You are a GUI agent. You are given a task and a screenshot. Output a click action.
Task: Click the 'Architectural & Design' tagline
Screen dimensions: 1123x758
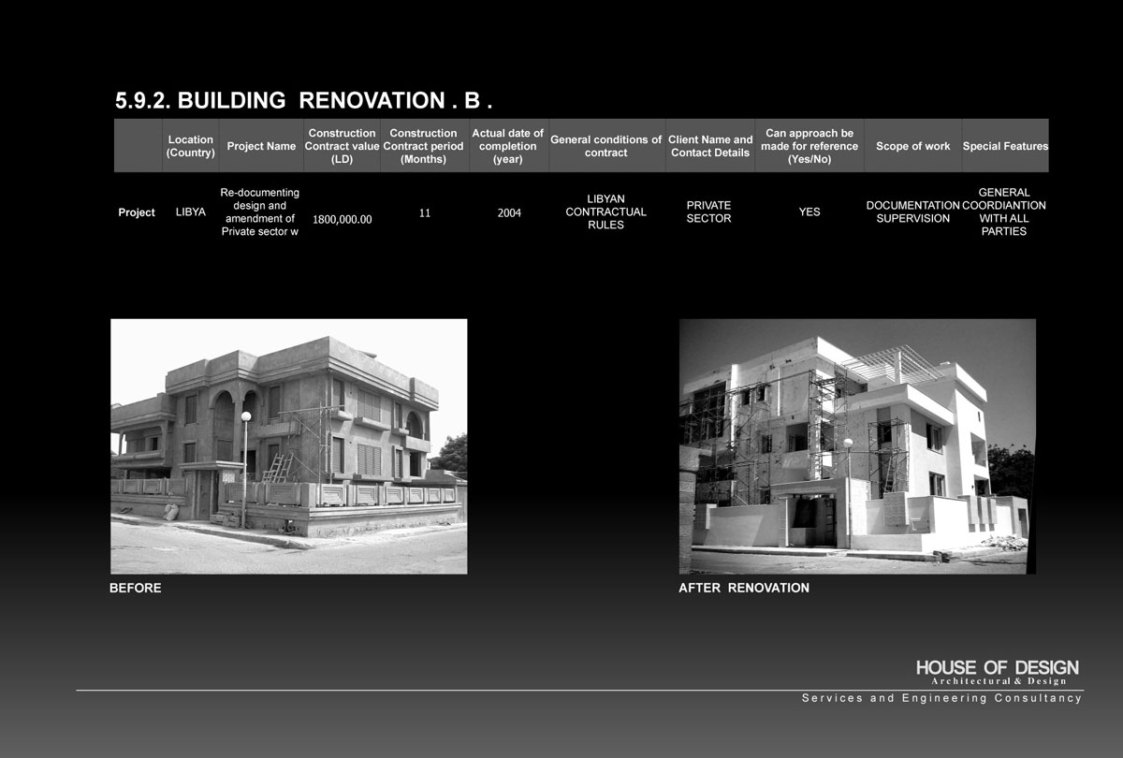[999, 681]
